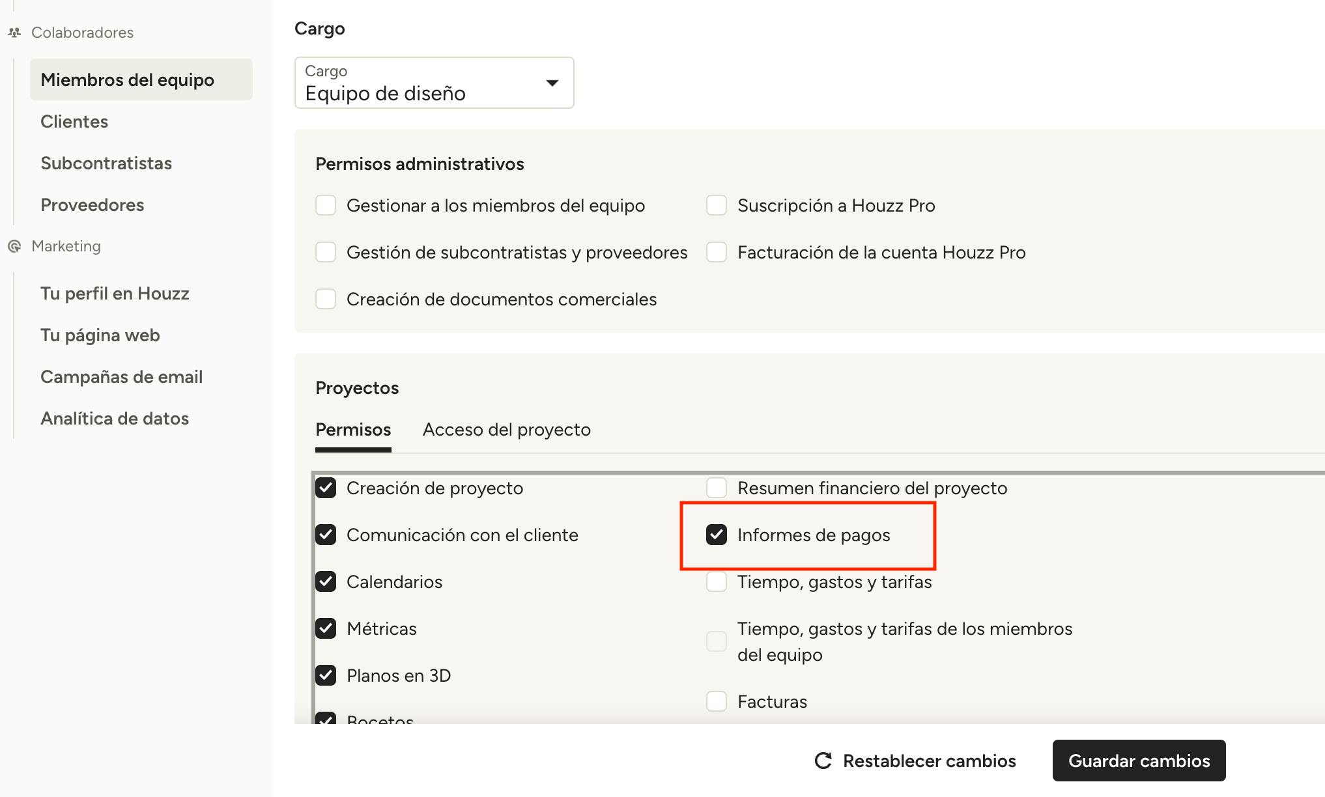This screenshot has width=1325, height=797.
Task: Go to Subcontratistas section
Action: click(x=106, y=163)
